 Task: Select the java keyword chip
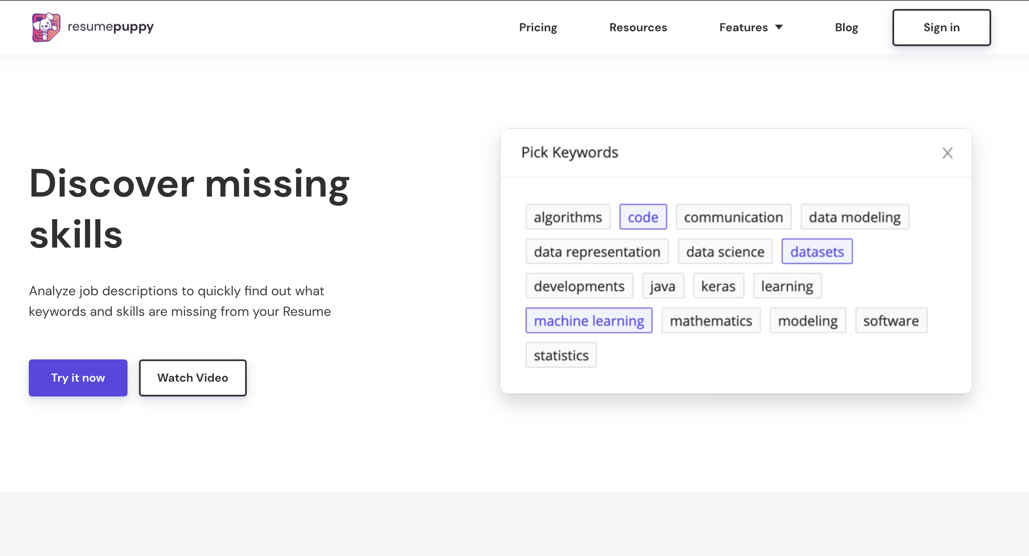click(x=663, y=286)
